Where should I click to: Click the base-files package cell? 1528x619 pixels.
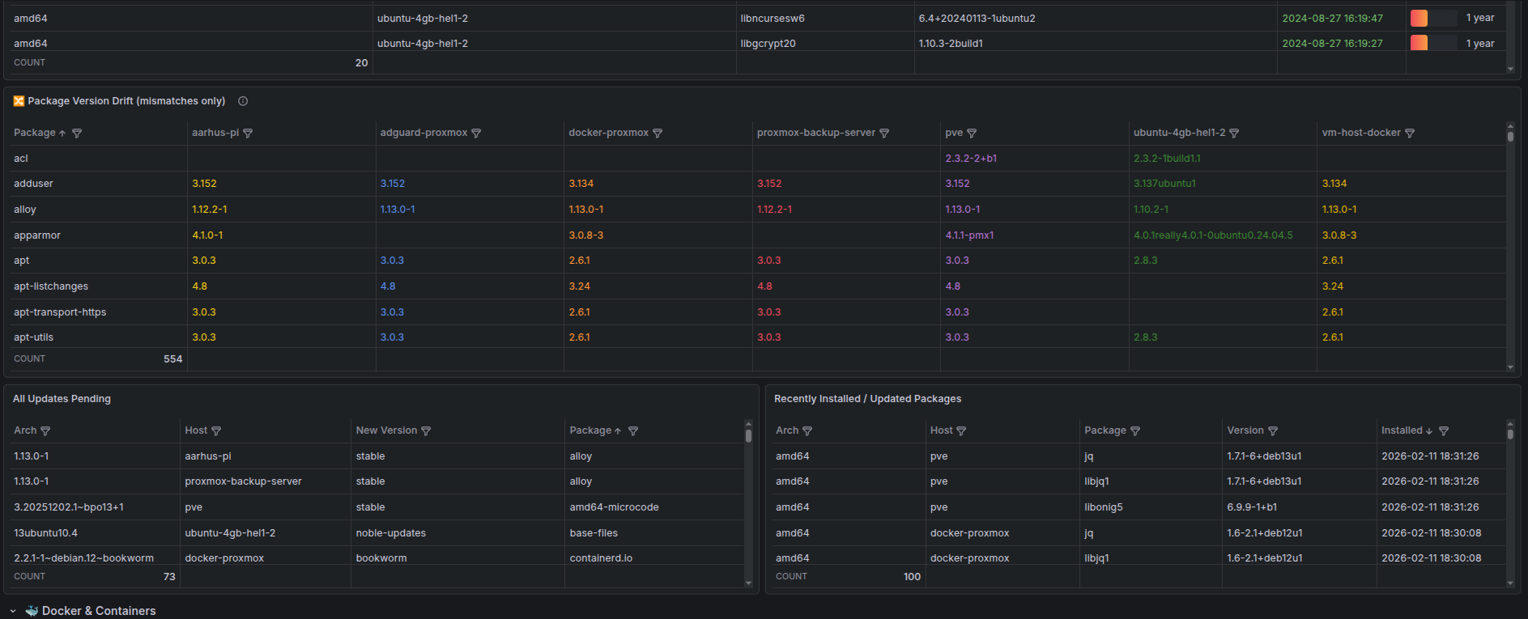click(594, 533)
